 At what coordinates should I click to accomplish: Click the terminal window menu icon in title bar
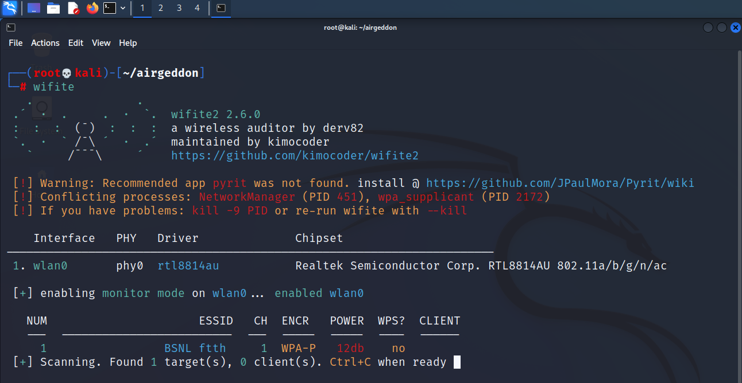[11, 28]
